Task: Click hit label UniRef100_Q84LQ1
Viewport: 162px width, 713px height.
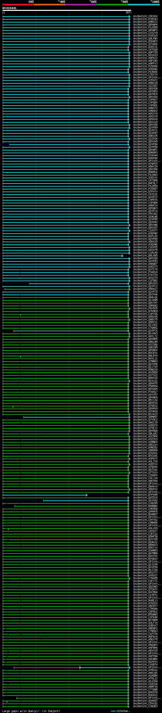Action: [x=145, y=297]
